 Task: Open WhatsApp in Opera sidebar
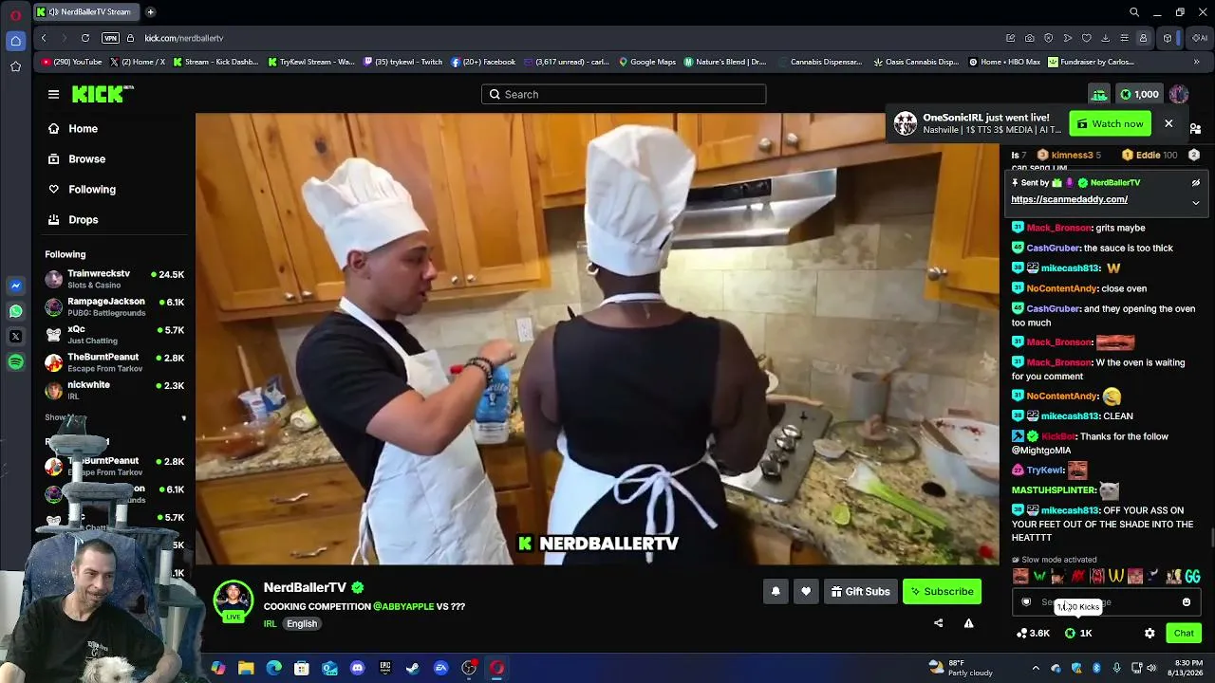(15, 311)
